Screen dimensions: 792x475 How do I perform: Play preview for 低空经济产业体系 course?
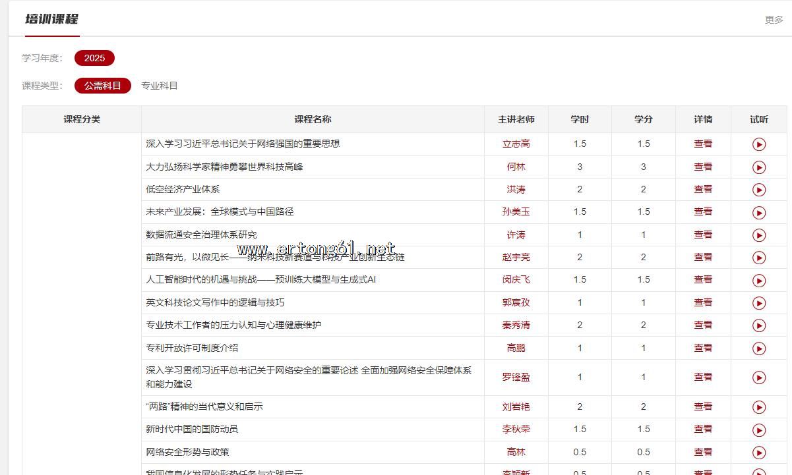click(758, 190)
